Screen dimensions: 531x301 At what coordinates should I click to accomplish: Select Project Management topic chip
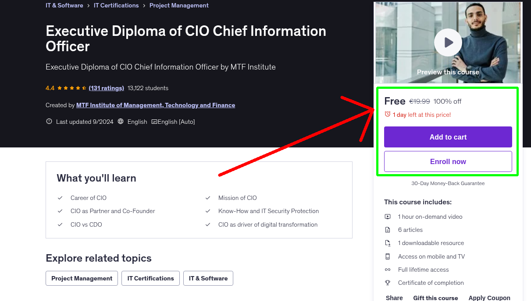[x=82, y=278]
